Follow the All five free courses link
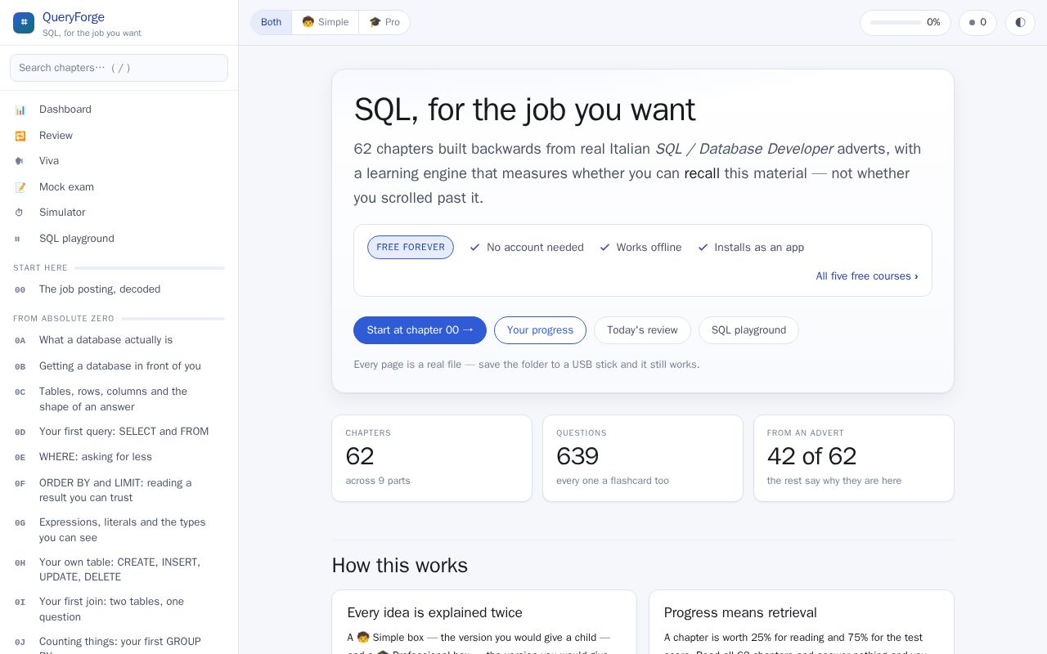This screenshot has height=654, width=1047. click(866, 276)
